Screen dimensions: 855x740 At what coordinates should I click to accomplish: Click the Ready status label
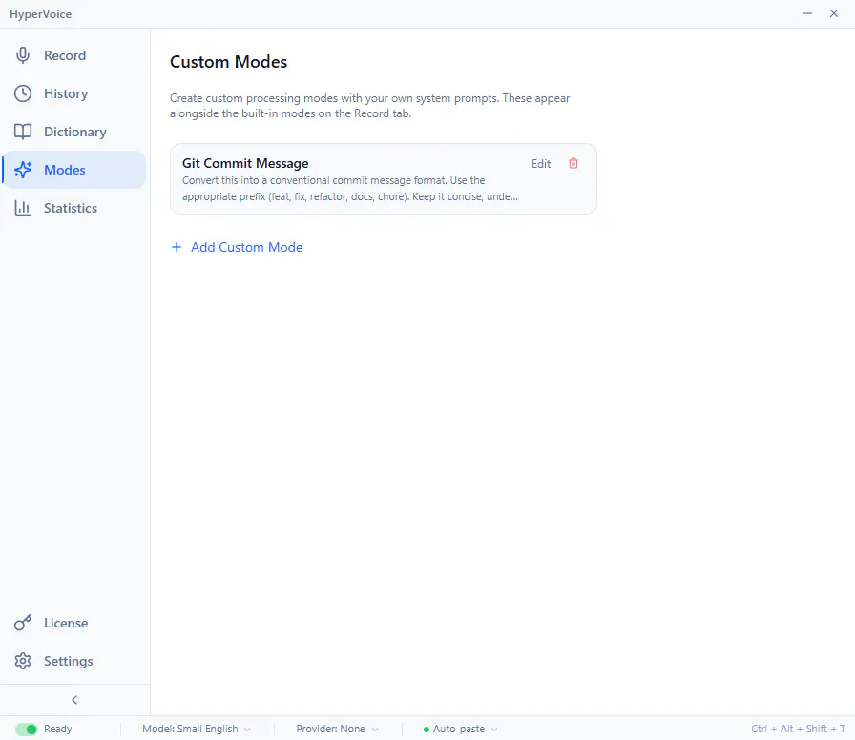click(58, 730)
